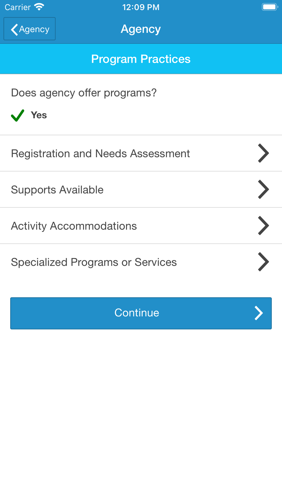The width and height of the screenshot is (282, 503).
Task: Expand the Supports Available chevron
Action: (263, 190)
